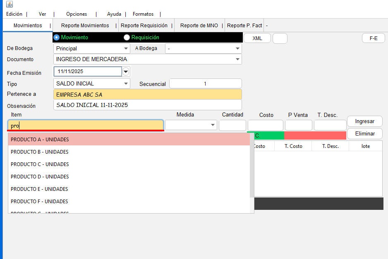Image resolution: width=388 pixels, height=259 pixels.
Task: Click the Cantidad input field
Action: click(x=232, y=125)
